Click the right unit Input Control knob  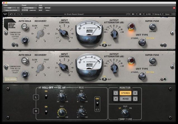64,67
